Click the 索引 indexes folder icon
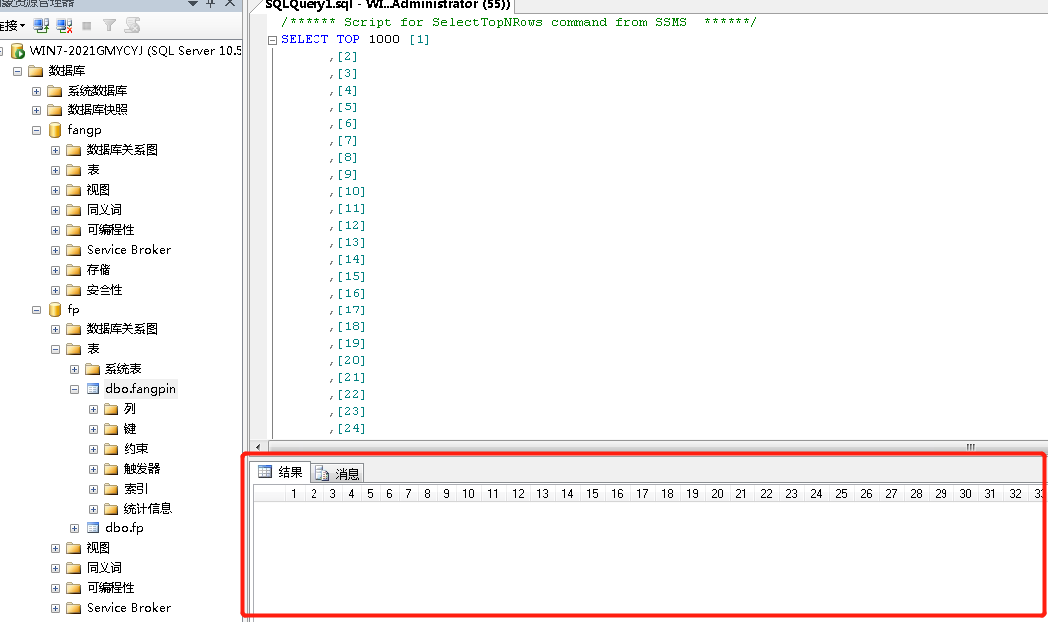 [110, 489]
